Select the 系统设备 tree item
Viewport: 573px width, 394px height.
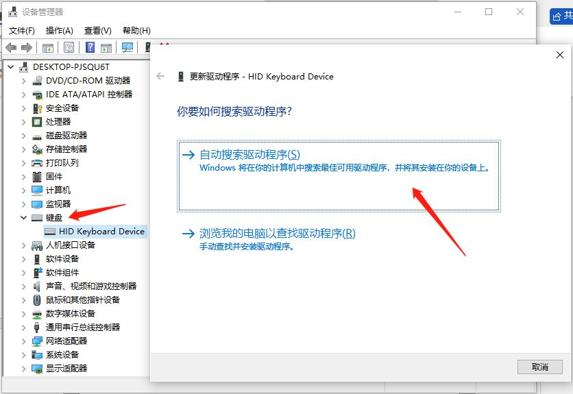[62, 355]
